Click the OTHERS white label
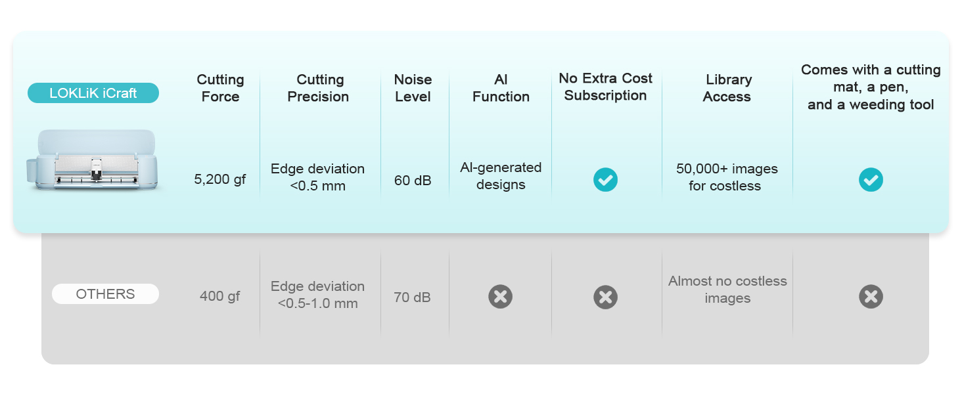 tap(105, 294)
